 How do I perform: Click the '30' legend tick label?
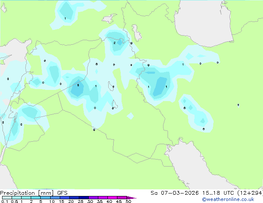90,201
